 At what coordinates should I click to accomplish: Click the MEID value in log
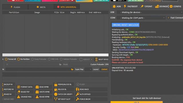(x=136, y=50)
